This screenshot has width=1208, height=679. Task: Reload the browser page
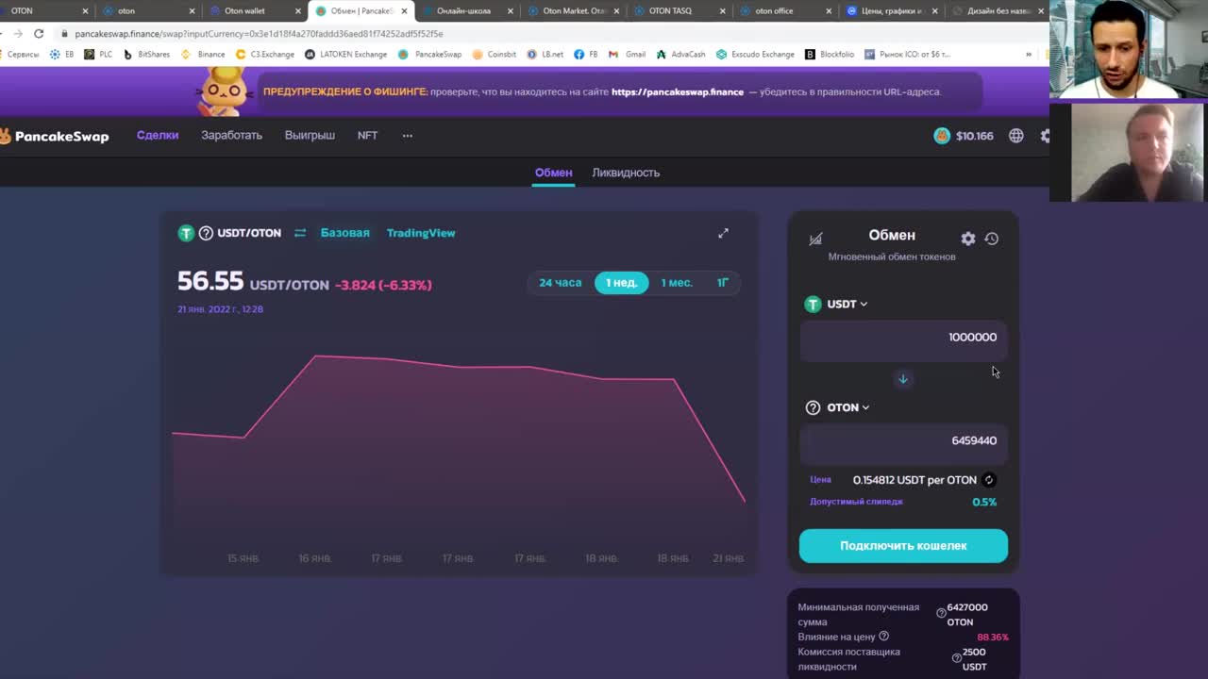(39, 33)
